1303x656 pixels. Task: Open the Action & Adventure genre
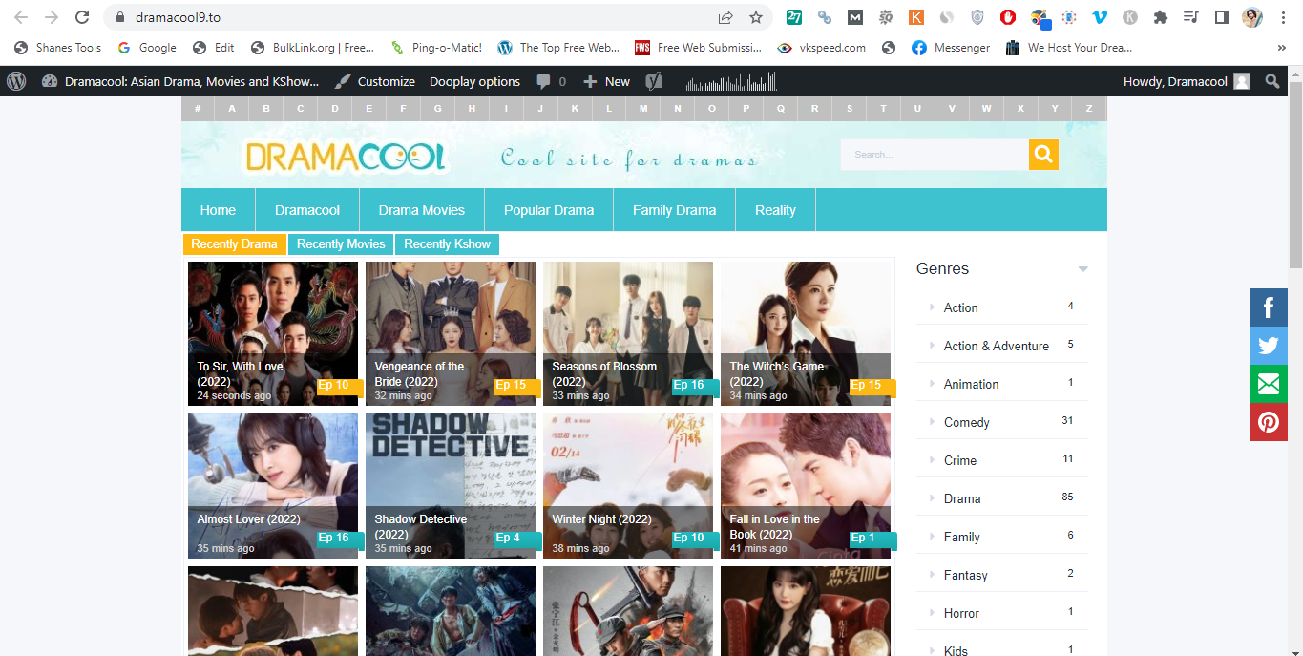coord(996,346)
